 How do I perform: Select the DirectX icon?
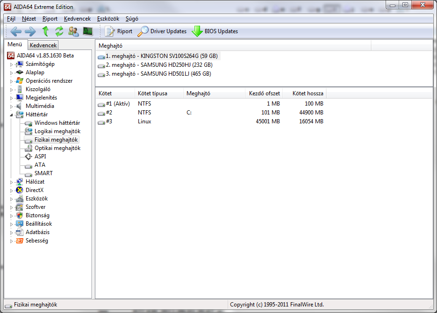coord(20,190)
